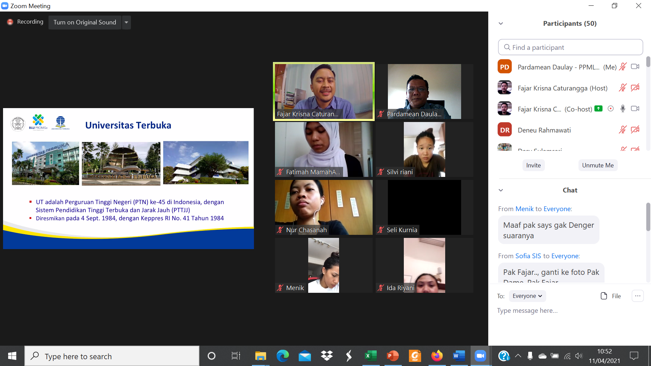Screen dimensions: 651x366
Task: Open PowerPoint from the taskbar
Action: 393,356
